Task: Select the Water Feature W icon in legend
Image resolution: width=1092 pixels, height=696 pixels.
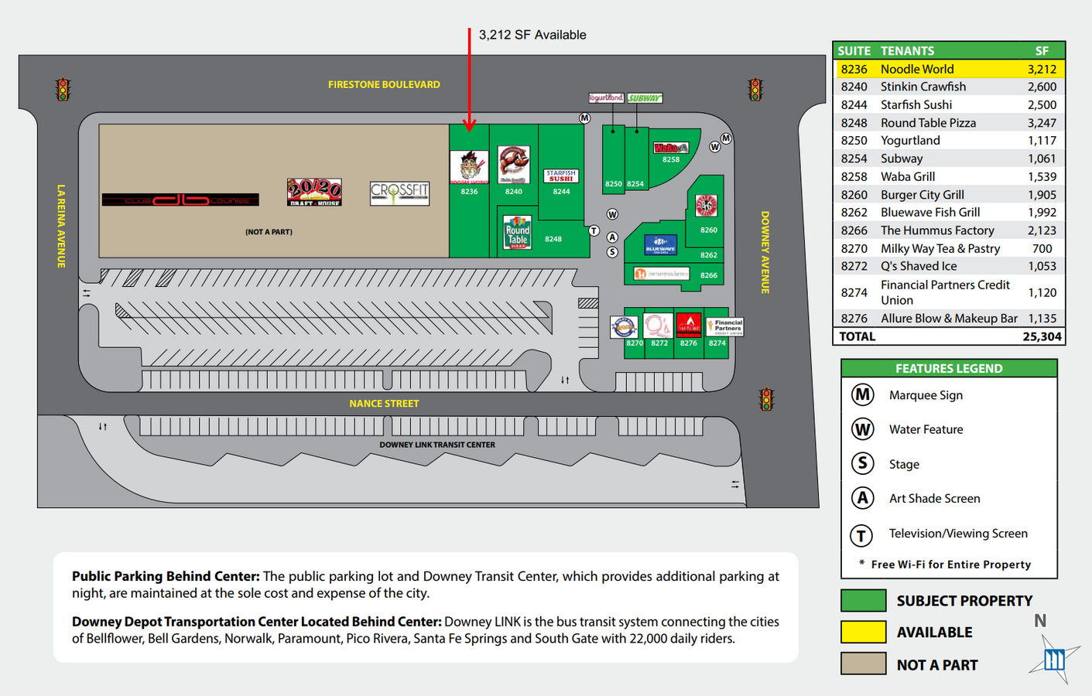Action: (x=862, y=429)
